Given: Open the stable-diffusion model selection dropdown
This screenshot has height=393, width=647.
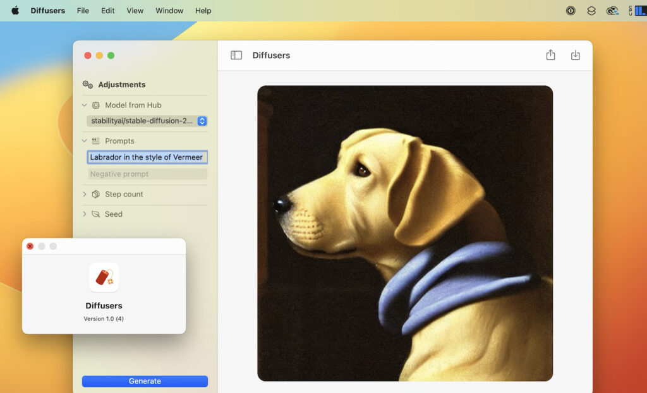Looking at the screenshot, I should [201, 121].
